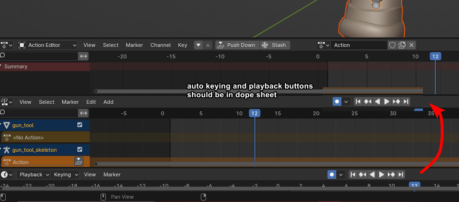The image size is (459, 202).
Task: Toggle auto keying in the Timeline
Action: pos(332,174)
